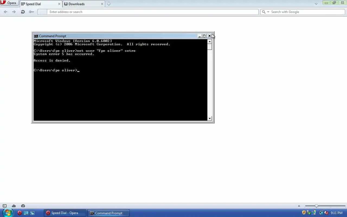Toggle Opera Turbo speedometer icon
This screenshot has width=347, height=217.
pyautogui.click(x=23, y=206)
